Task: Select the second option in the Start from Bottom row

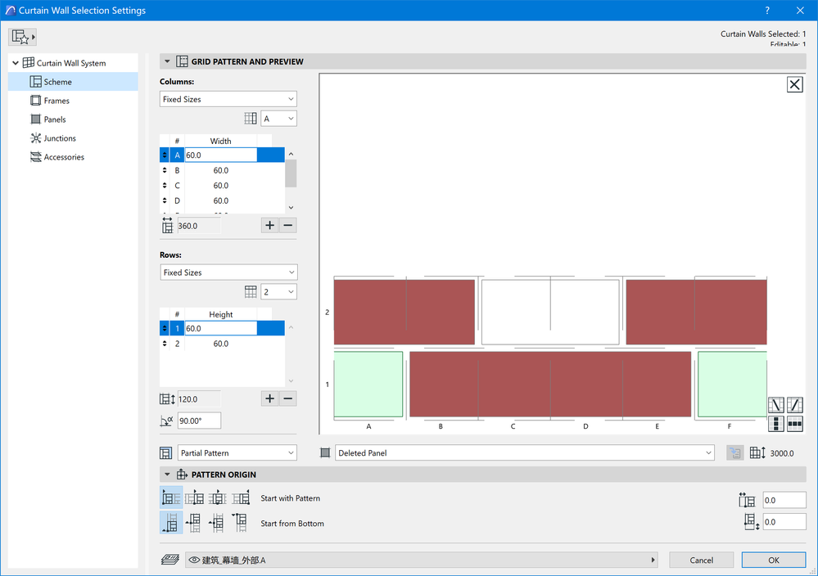Action: (x=195, y=522)
